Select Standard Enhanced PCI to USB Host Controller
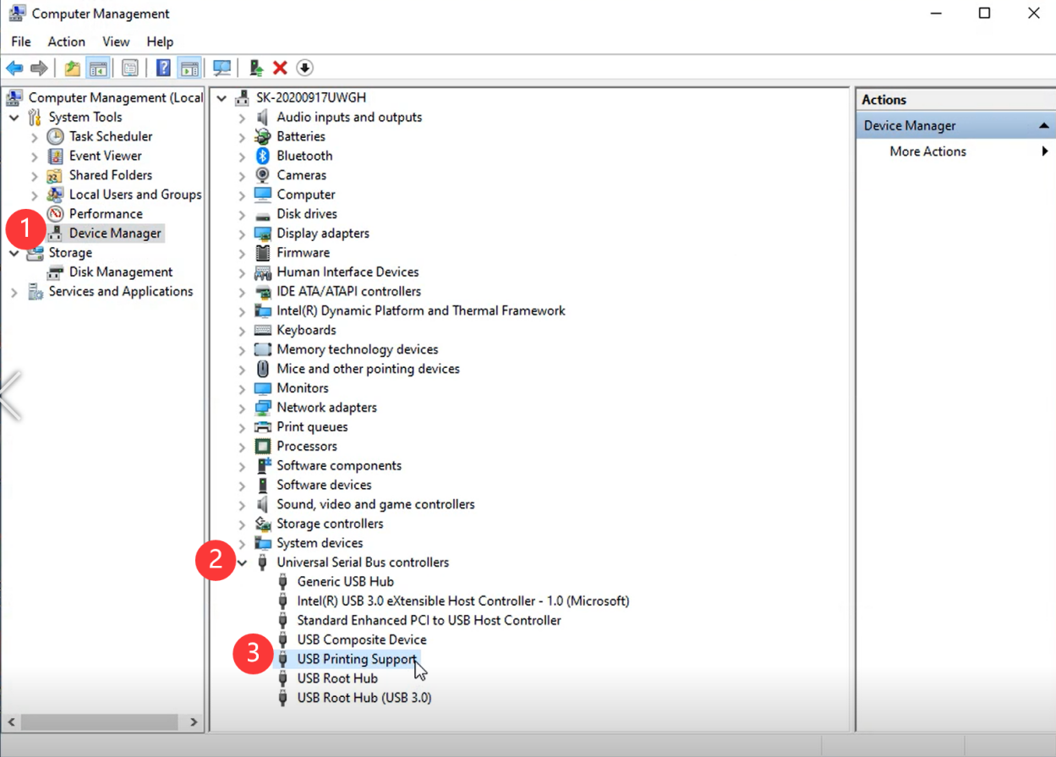The height and width of the screenshot is (757, 1056). click(429, 621)
